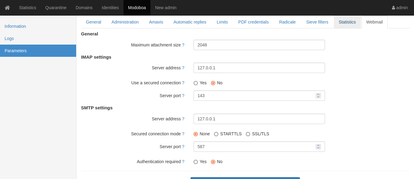Open help for Authentication required
The image size is (414, 179).
click(x=183, y=162)
